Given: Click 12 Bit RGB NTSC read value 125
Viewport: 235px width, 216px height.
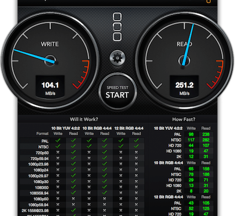Looking at the screenshot, I should tap(206, 209).
